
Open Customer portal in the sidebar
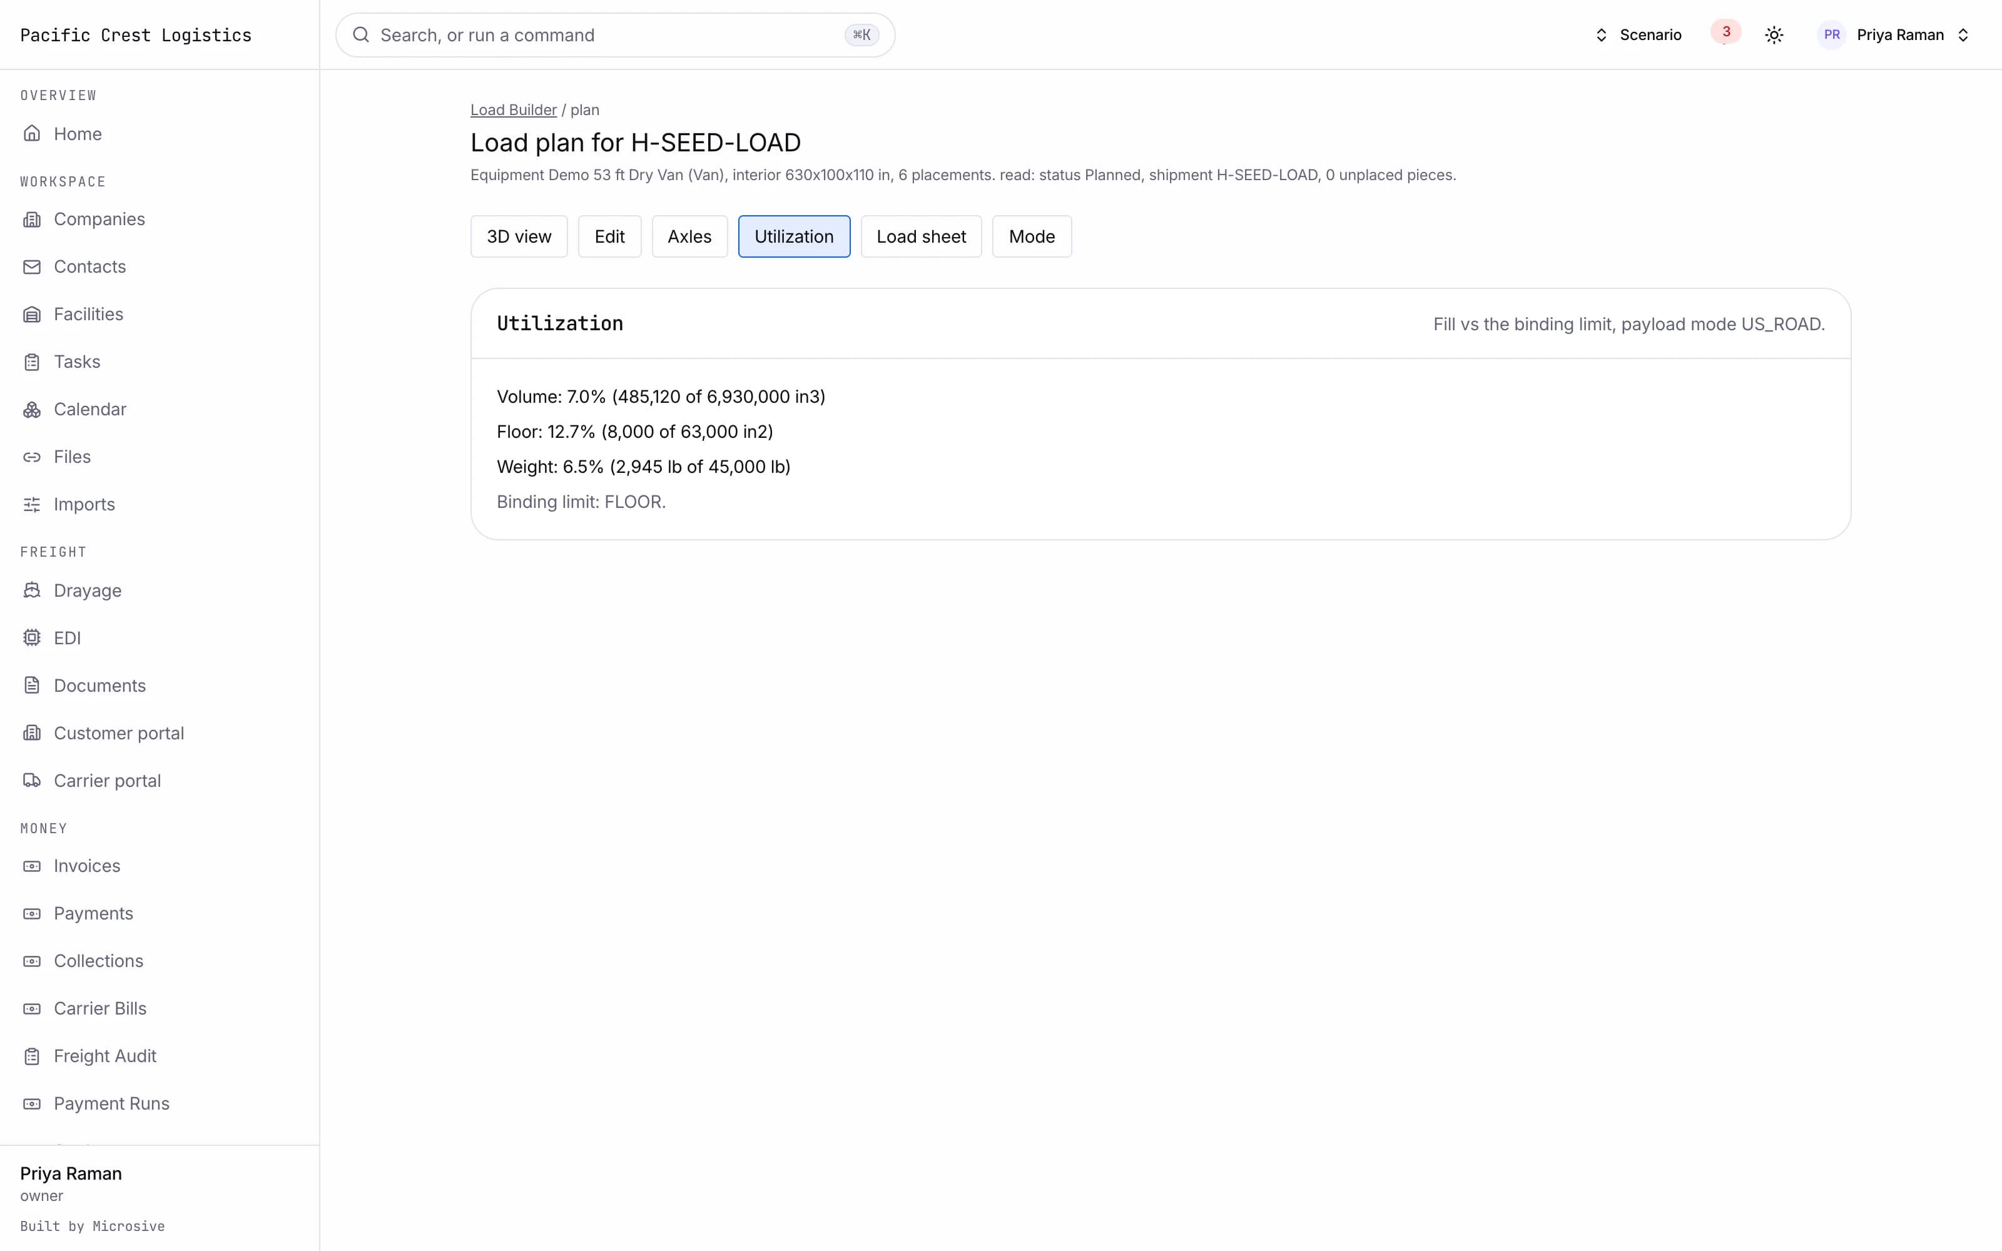pyautogui.click(x=119, y=733)
